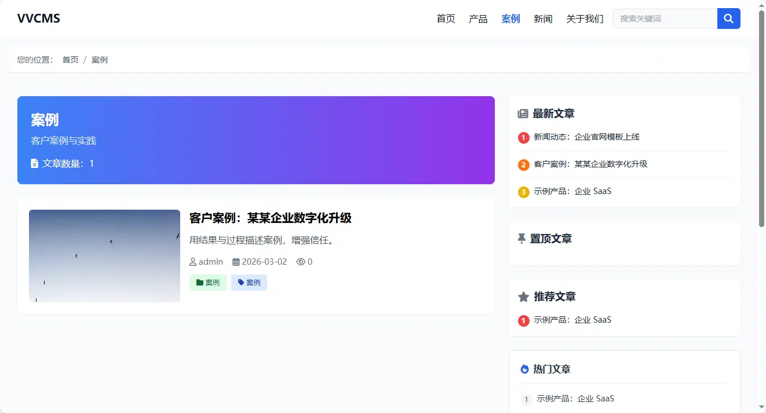
Task: Click 首页 in the breadcrumb trail
Action: [70, 60]
